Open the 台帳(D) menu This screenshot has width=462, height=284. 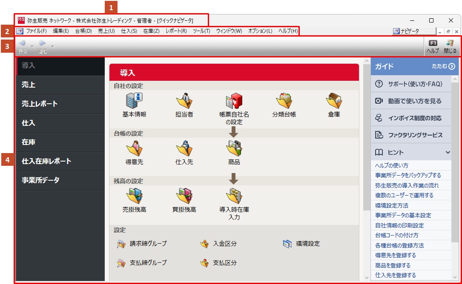(x=83, y=31)
